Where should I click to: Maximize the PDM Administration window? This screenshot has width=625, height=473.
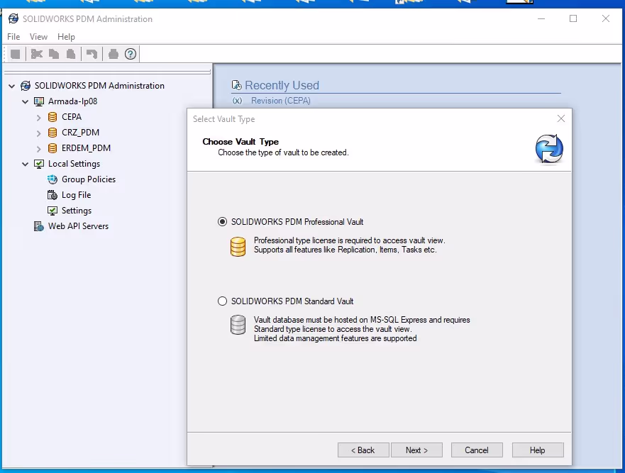(573, 18)
